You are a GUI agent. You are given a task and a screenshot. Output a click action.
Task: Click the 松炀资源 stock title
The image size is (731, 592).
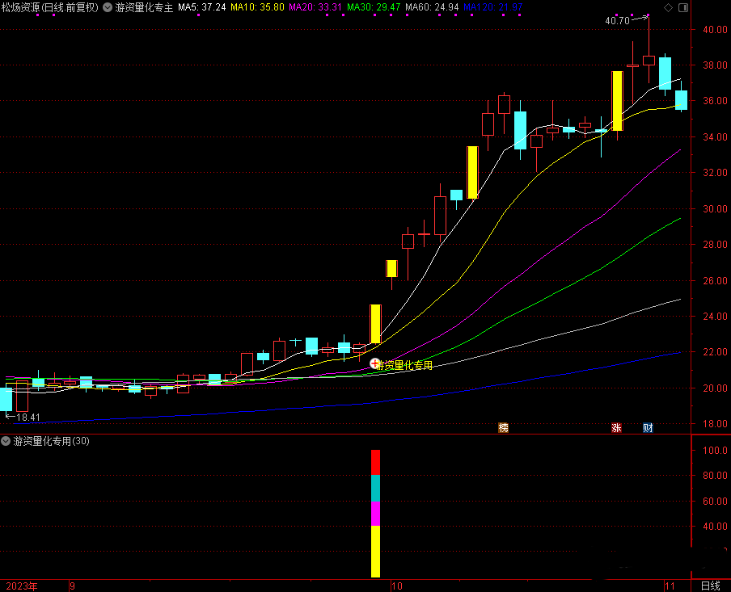click(x=23, y=7)
